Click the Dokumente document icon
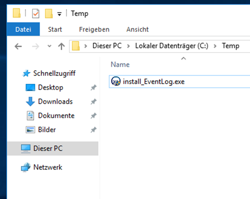The width and height of the screenshot is (250, 199). click(x=30, y=116)
